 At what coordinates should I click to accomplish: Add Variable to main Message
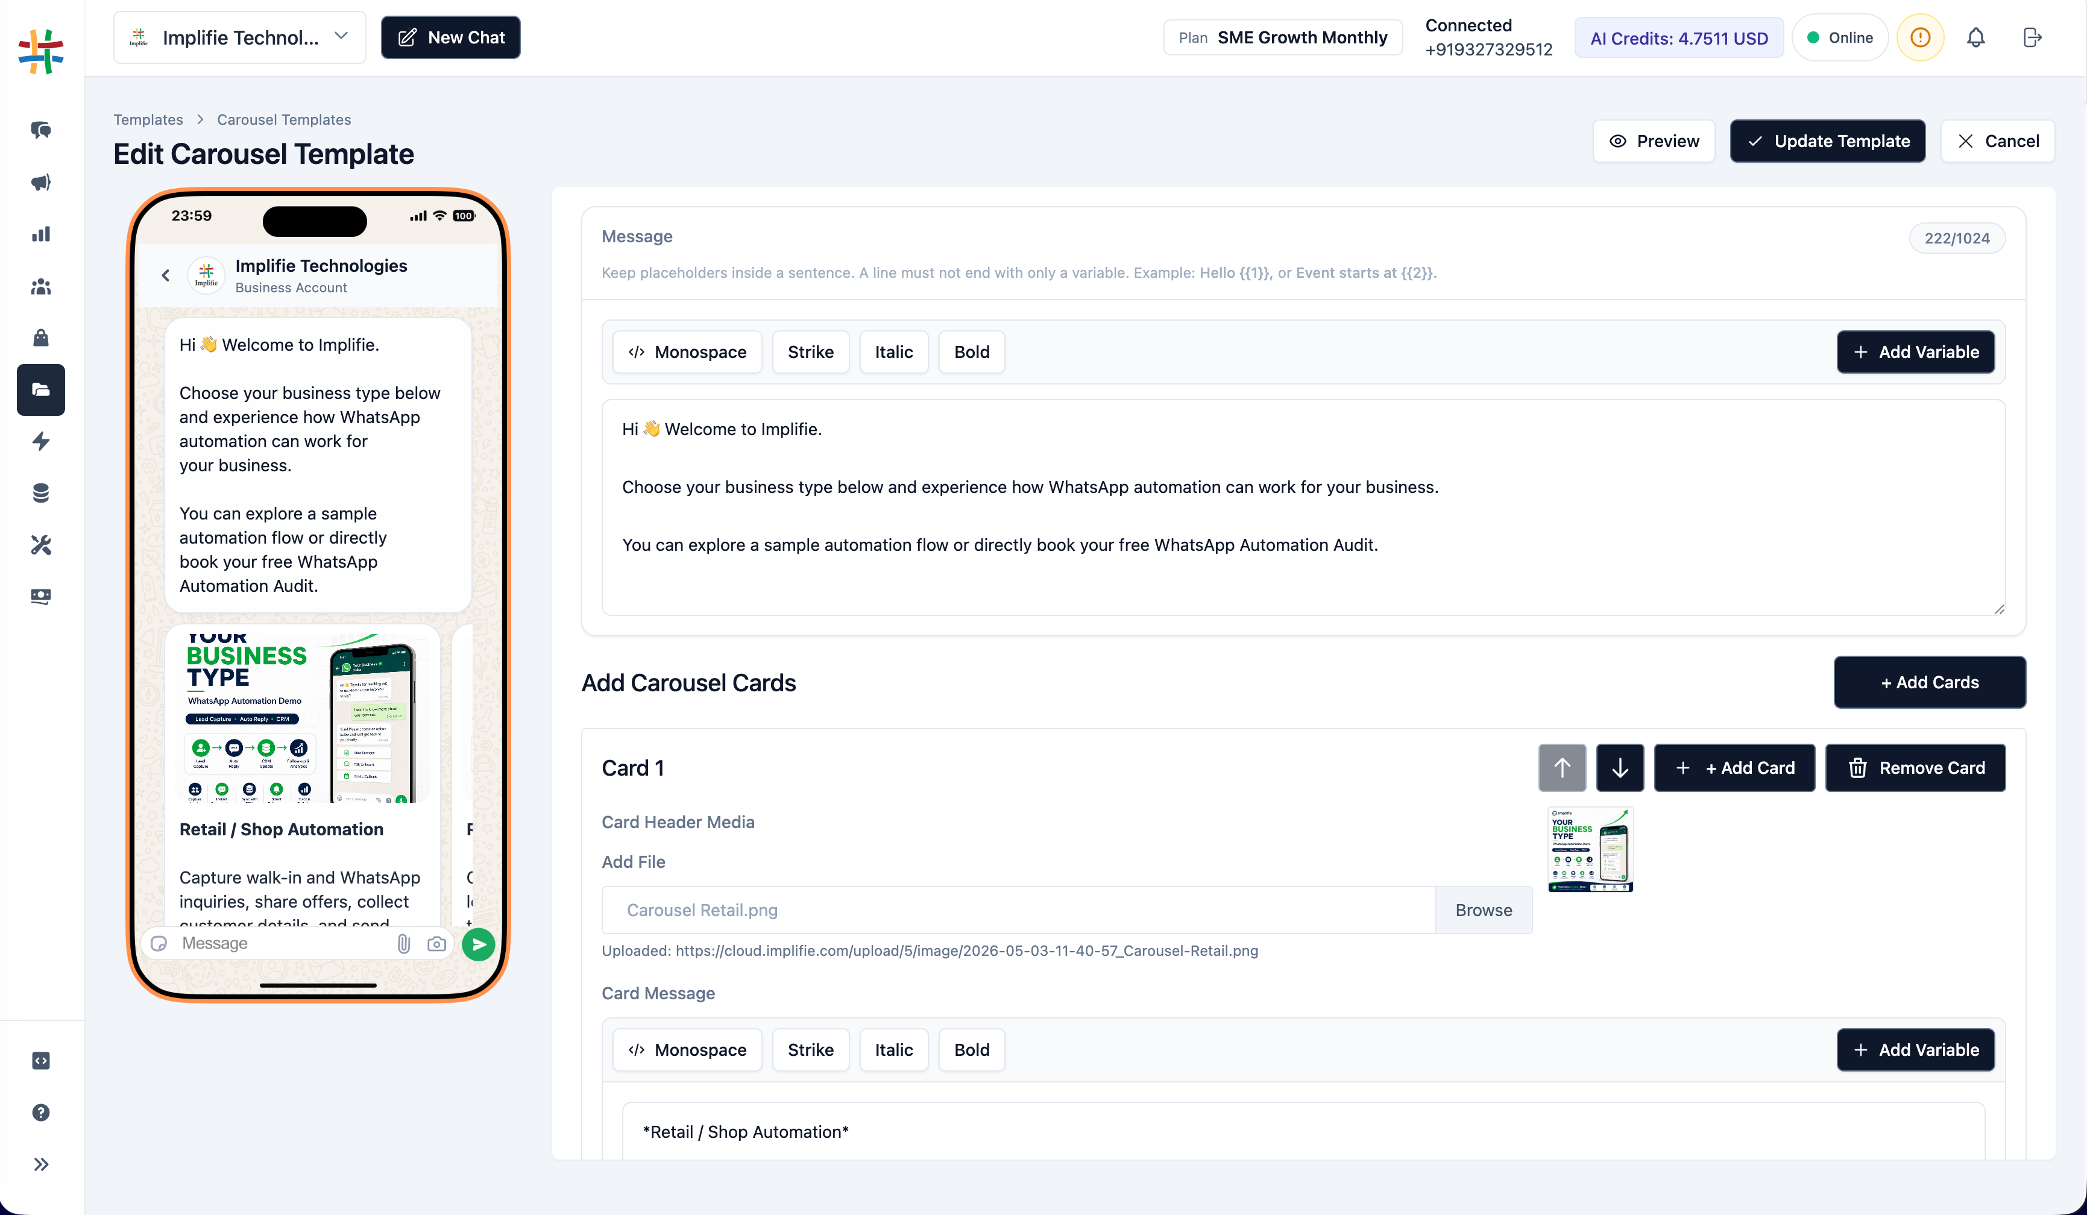1916,352
